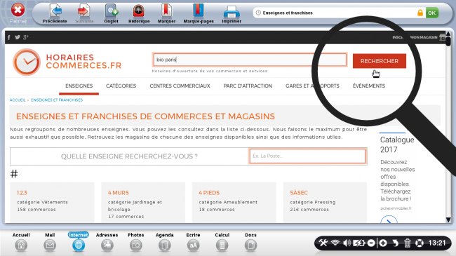Click the red Fermer close icon
456x256 pixels.
coord(18,10)
